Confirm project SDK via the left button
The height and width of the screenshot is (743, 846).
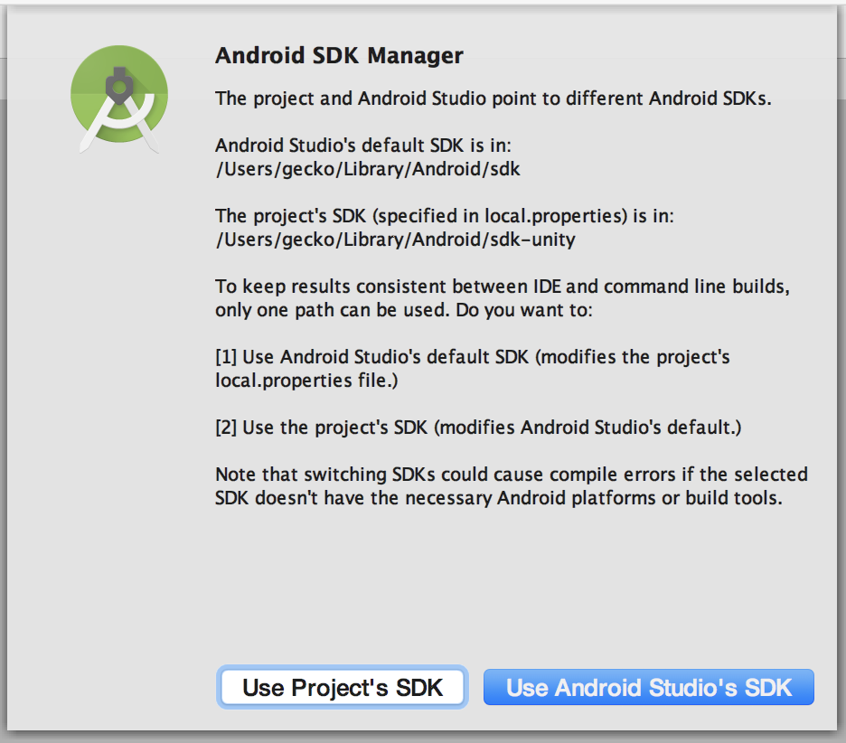pyautogui.click(x=342, y=687)
